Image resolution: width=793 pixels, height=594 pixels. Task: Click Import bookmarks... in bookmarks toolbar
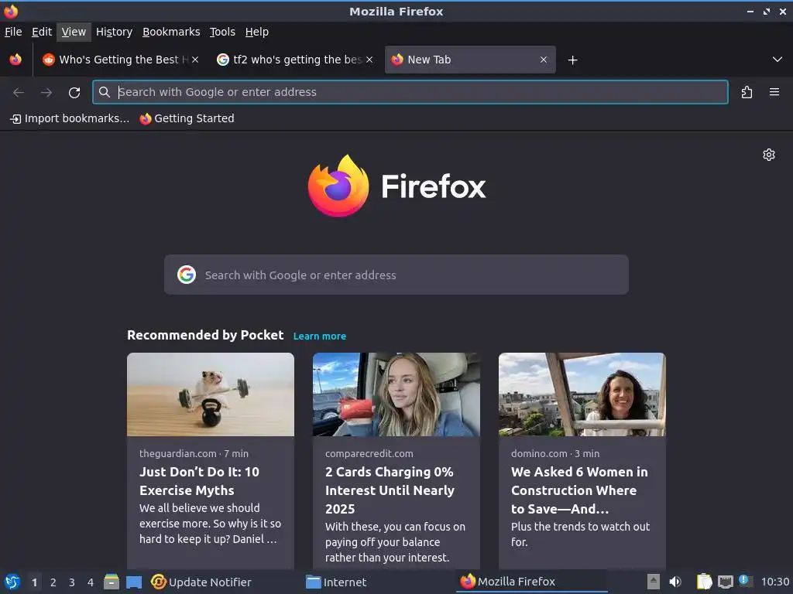70,118
